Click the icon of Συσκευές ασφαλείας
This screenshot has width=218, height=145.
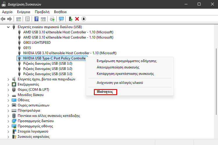pos(14,137)
